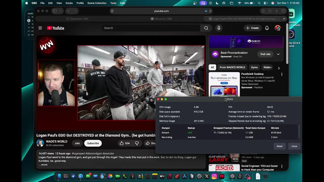Go to the YouTube home logo
This screenshot has width=324, height=182.
pyautogui.click(x=55, y=28)
